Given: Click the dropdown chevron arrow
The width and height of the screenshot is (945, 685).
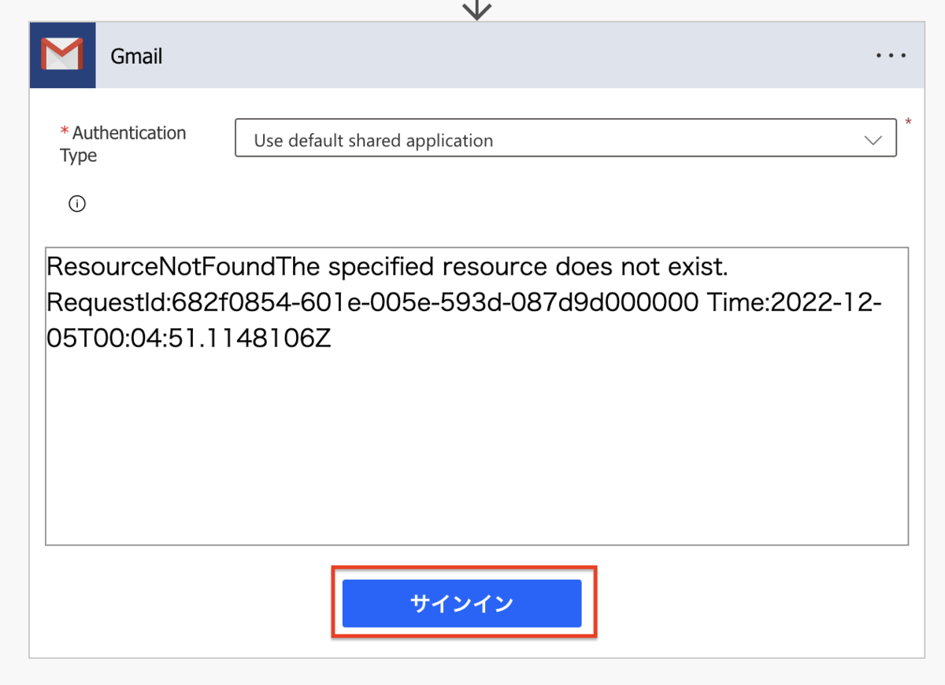Looking at the screenshot, I should point(873,140).
